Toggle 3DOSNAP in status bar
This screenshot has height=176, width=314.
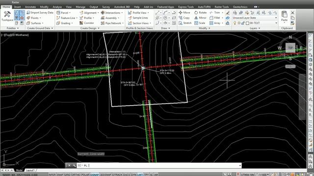click(105, 175)
